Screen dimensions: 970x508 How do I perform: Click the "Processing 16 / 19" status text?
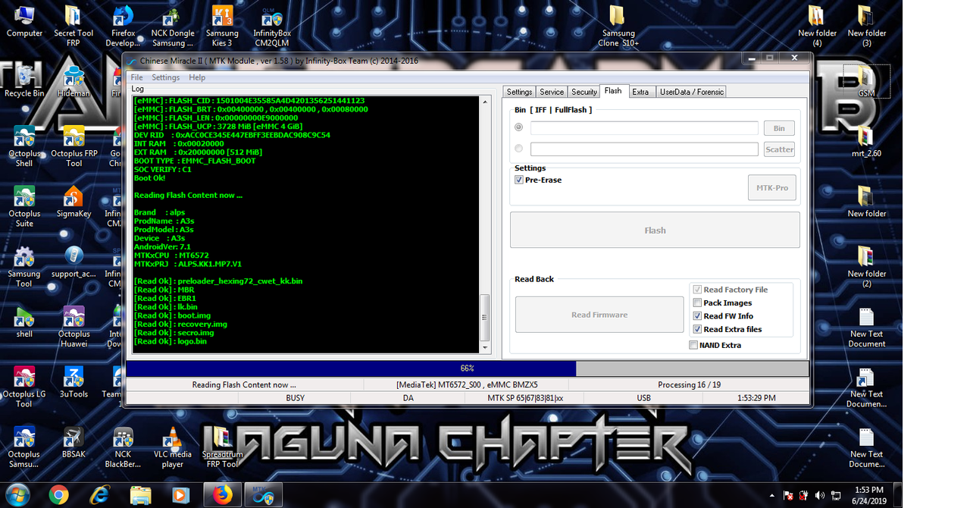pyautogui.click(x=689, y=384)
